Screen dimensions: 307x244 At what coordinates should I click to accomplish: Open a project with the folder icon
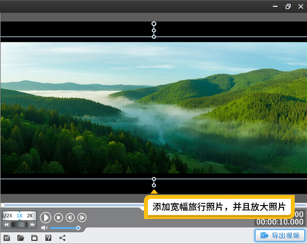(x=21, y=238)
